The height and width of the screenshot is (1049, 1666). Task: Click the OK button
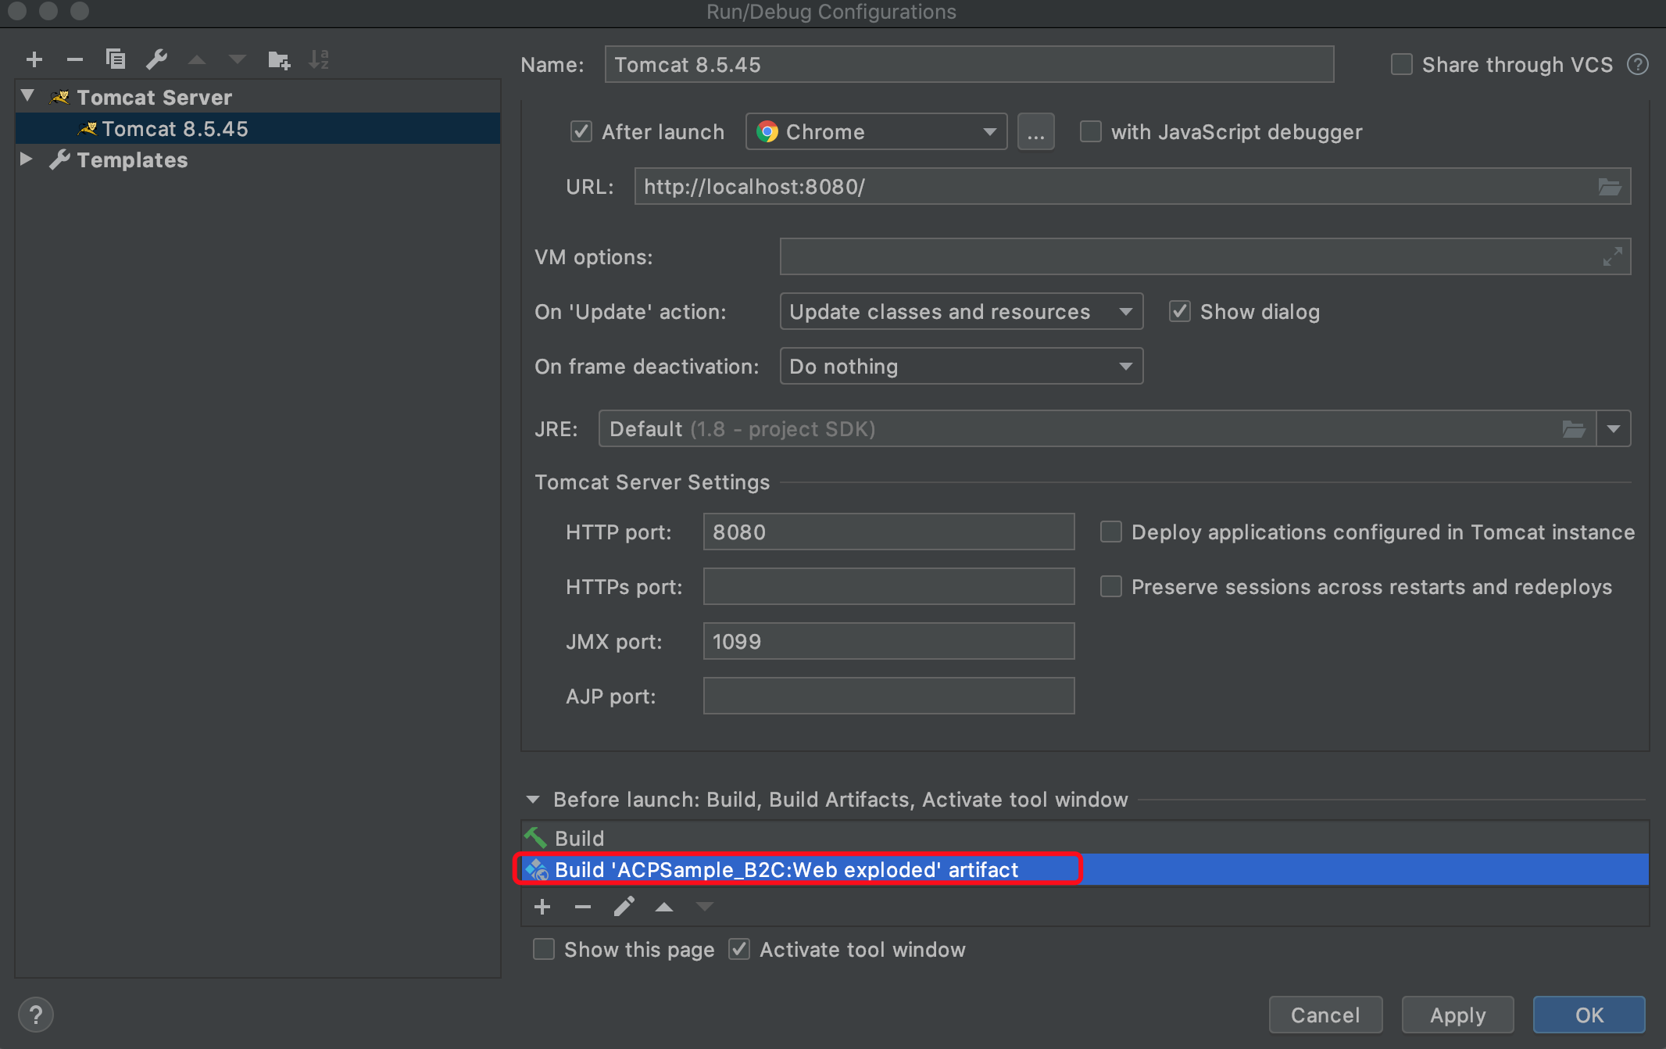tap(1589, 1015)
